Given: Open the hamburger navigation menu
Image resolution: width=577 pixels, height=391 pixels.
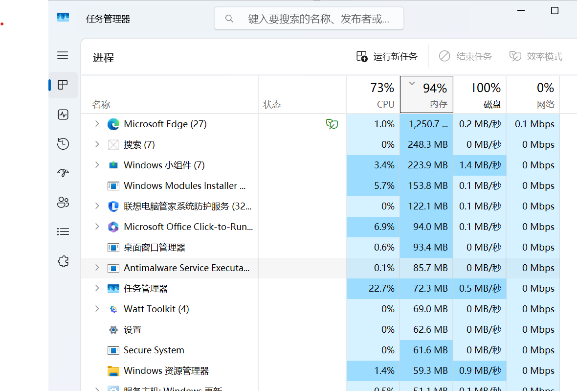Looking at the screenshot, I should coord(63,56).
